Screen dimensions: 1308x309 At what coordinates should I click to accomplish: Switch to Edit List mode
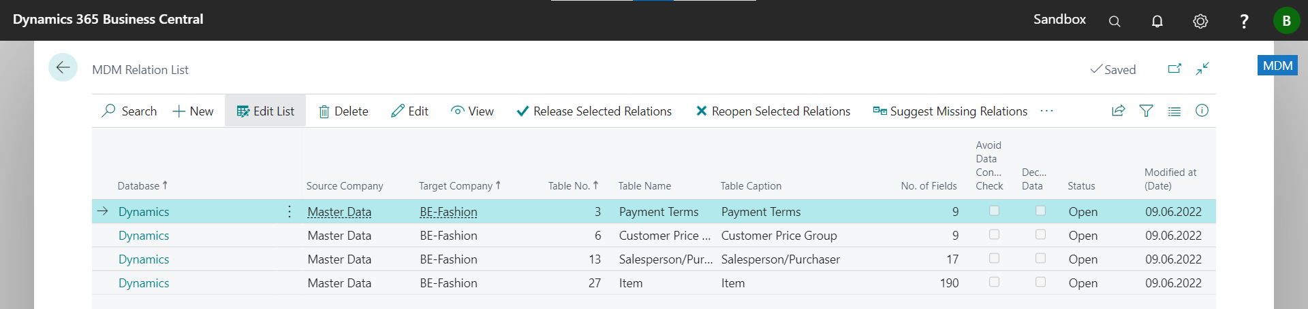265,111
